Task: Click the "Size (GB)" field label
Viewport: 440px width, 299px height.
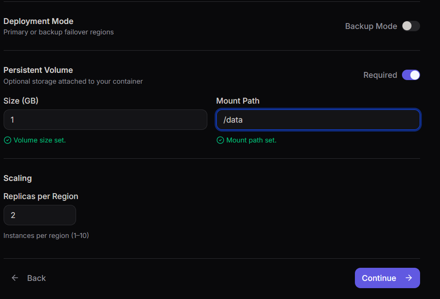Action: point(21,101)
